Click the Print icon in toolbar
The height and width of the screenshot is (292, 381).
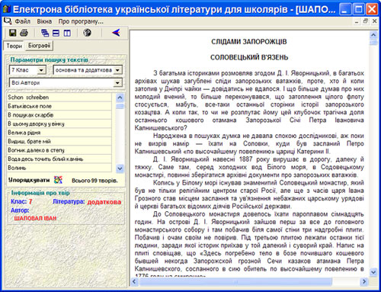(x=24, y=33)
